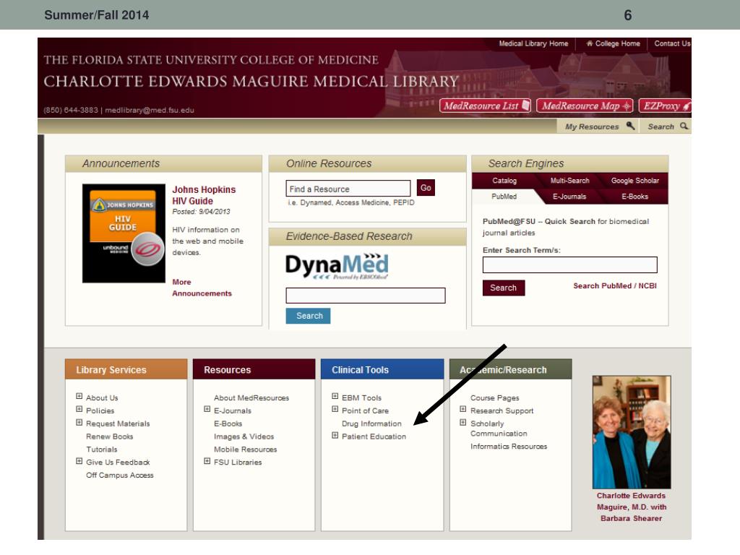Open Renew Books link
Viewport: 740px width, 555px height.
click(110, 436)
